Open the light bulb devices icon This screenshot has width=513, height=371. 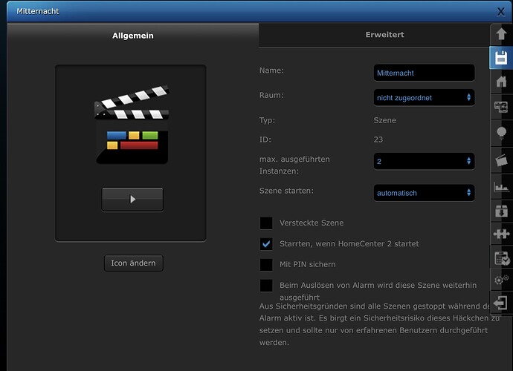pos(501,133)
